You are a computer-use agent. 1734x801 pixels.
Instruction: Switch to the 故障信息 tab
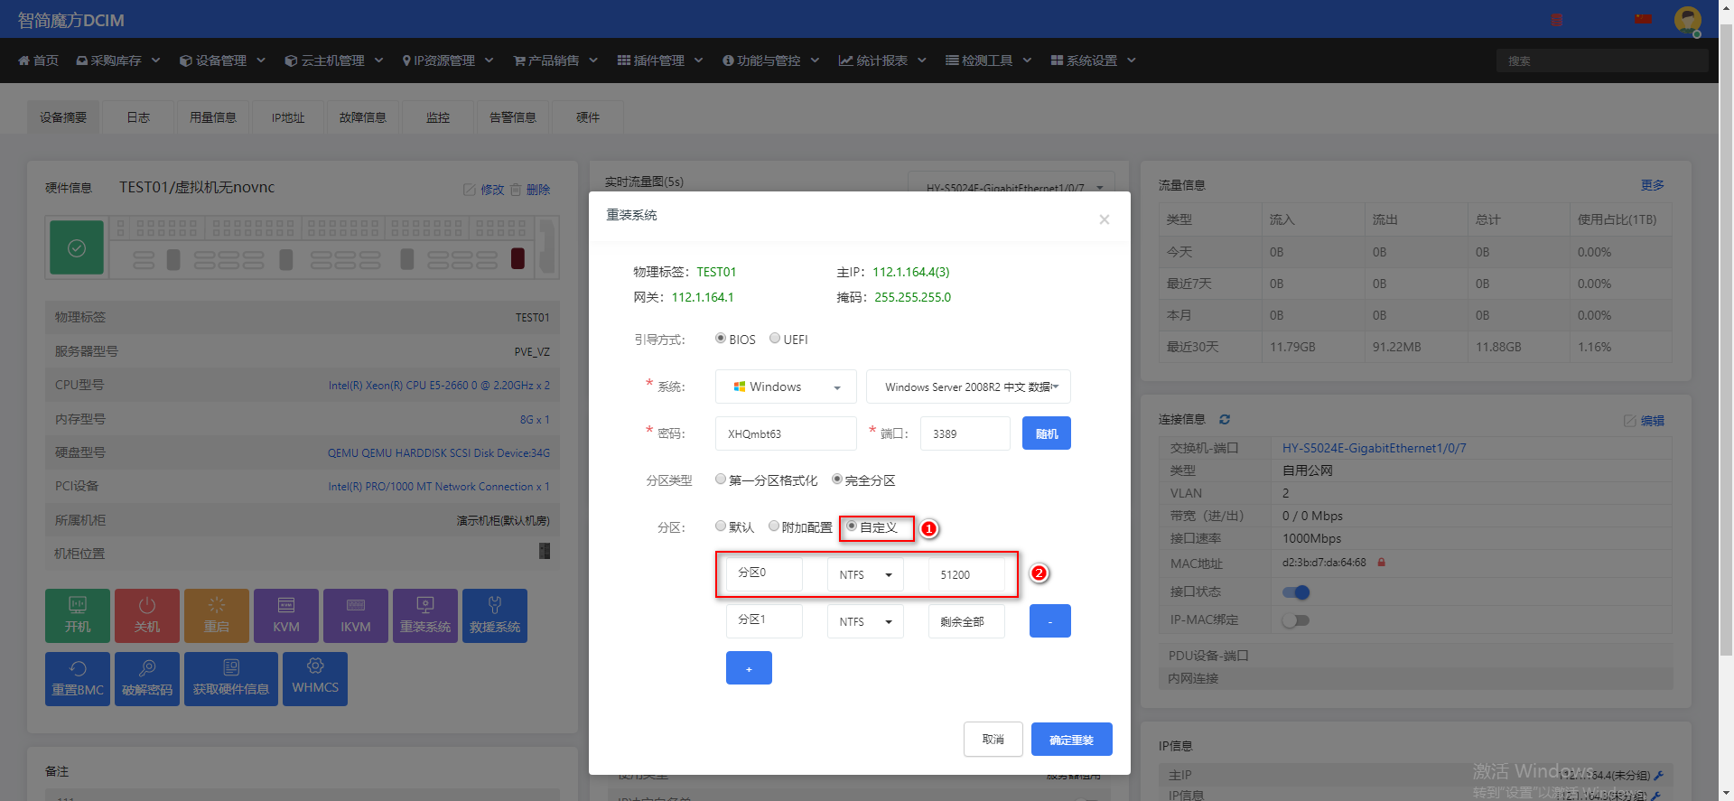point(362,117)
